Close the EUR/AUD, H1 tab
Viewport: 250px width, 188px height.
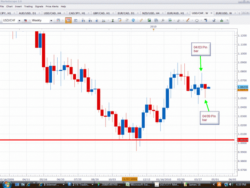pos(187,13)
